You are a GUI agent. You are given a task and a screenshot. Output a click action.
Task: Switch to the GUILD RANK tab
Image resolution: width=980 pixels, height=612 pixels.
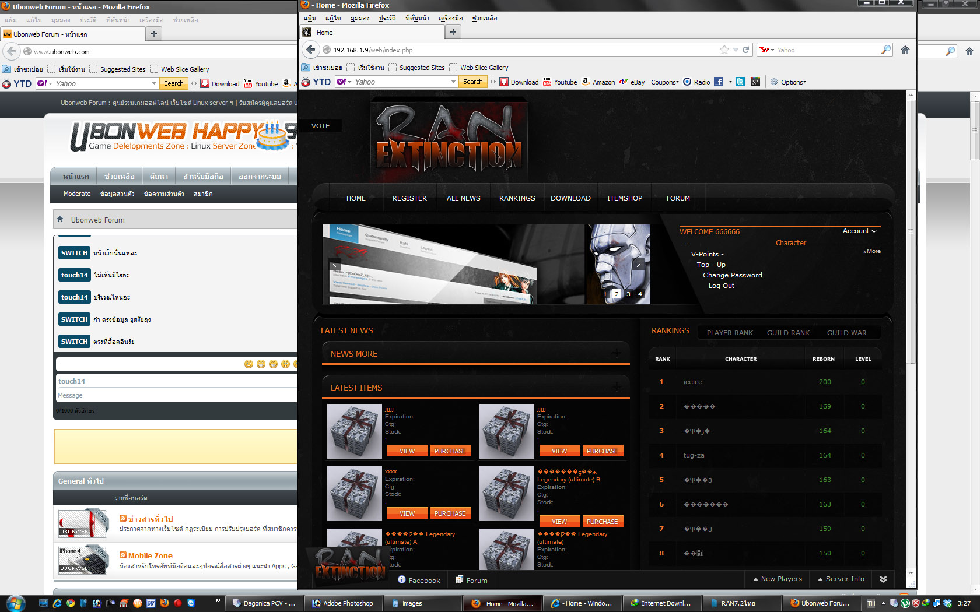788,333
